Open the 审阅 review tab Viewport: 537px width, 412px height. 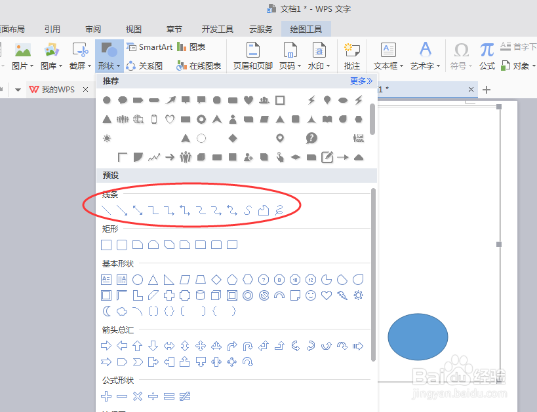coord(93,29)
